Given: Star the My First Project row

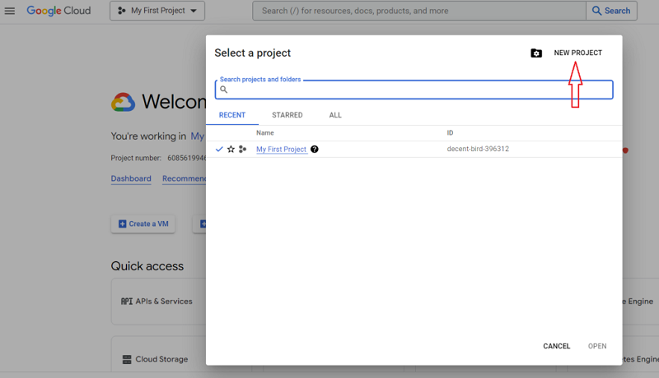Looking at the screenshot, I should pyautogui.click(x=231, y=150).
